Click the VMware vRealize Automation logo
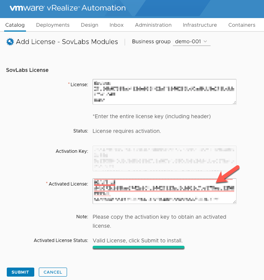 pos(67,8)
